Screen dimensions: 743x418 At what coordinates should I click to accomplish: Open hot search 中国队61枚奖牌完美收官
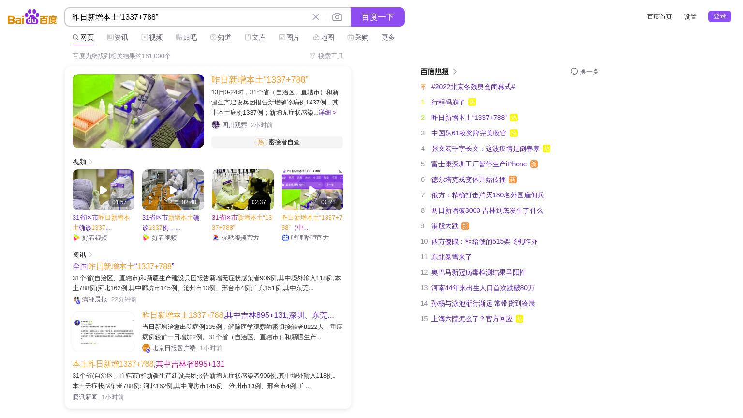click(469, 133)
